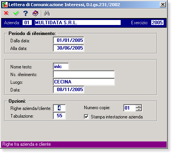This screenshot has width=172, height=153.
Task: Click the binoculars search icon
Action: (x=47, y=13)
